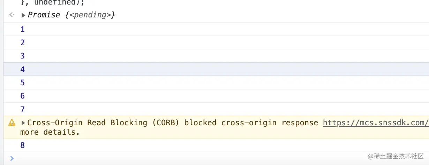Click the return-value arrow beside Promise
Image resolution: width=429 pixels, height=165 pixels.
12,15
